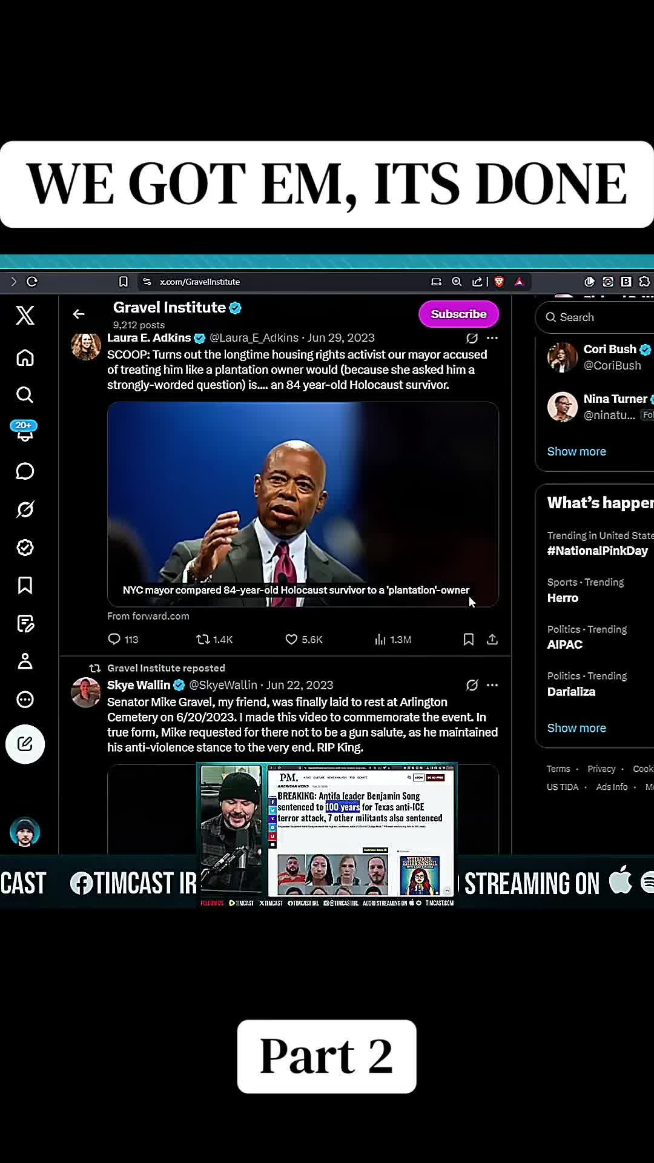Open Explore search icon in sidebar
The height and width of the screenshot is (1163, 654).
(25, 395)
